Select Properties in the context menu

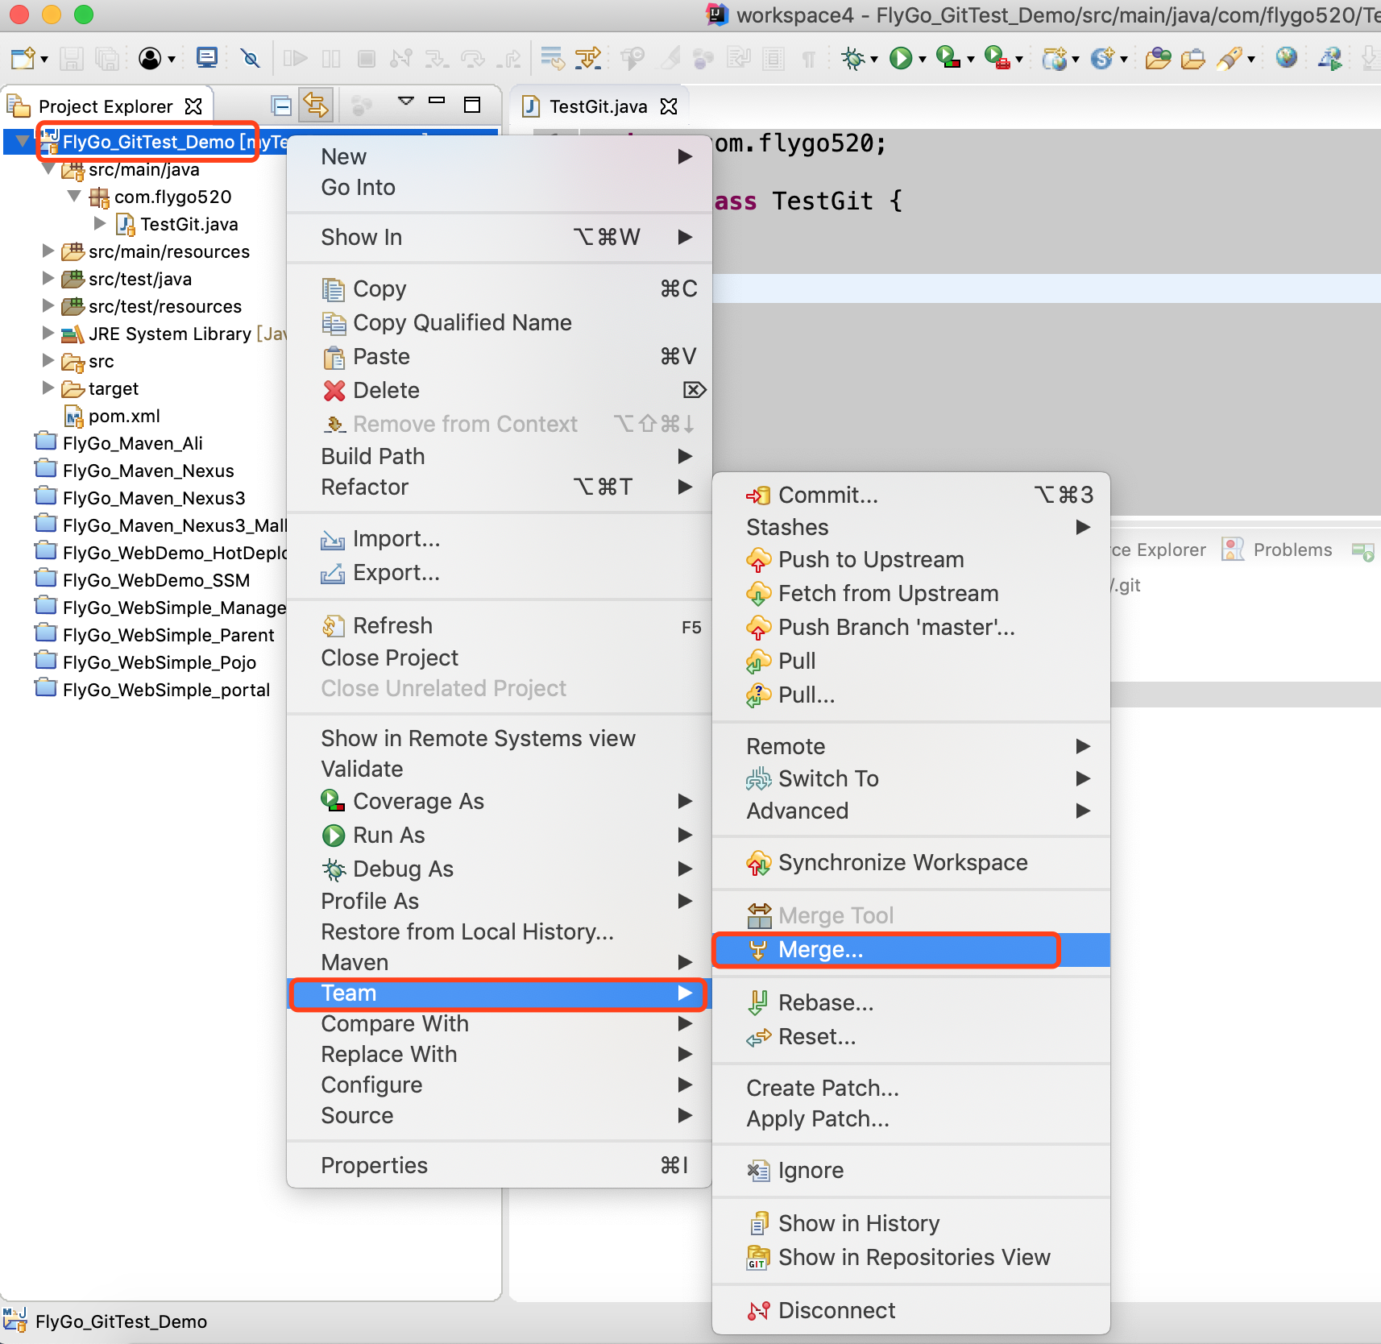click(x=499, y=1165)
